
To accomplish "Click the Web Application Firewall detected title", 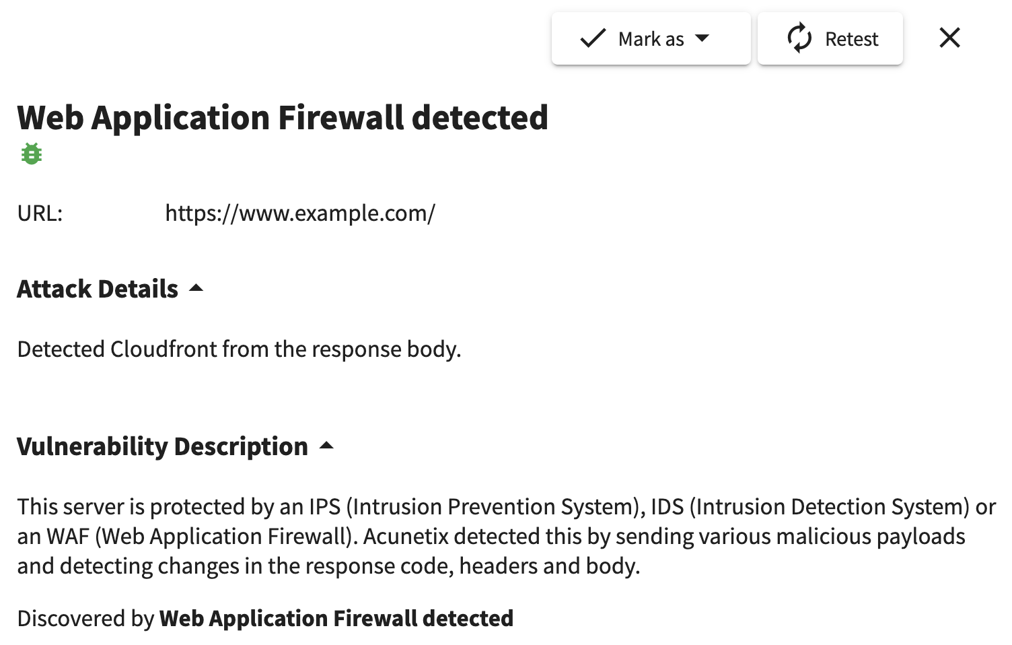I will (x=283, y=118).
